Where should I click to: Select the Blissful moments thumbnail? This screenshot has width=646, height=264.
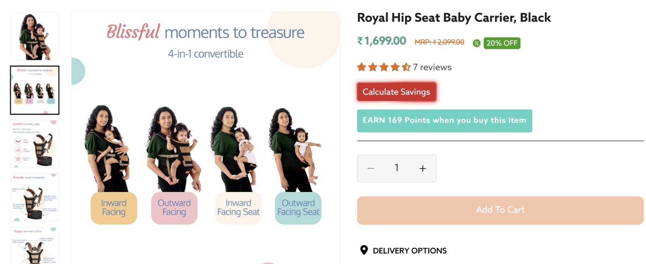[35, 90]
